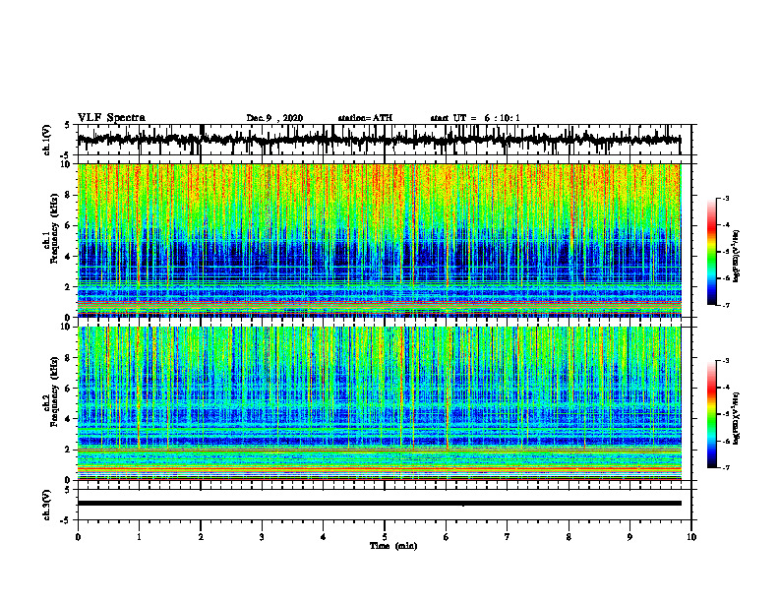Click the time axis tick label 2
Image resolution: width=779 pixels, height=602 pixels.
201,537
